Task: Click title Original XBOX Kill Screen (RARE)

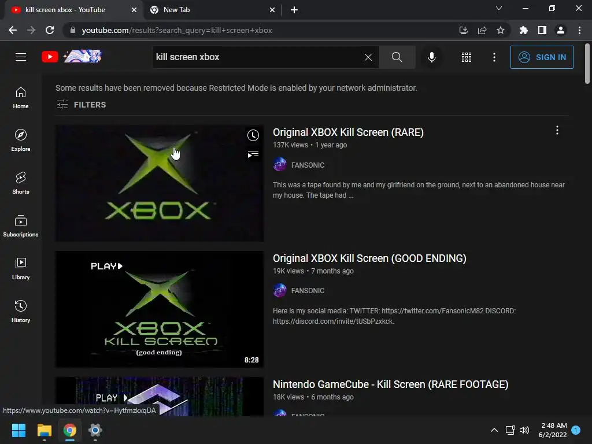Action: point(348,132)
